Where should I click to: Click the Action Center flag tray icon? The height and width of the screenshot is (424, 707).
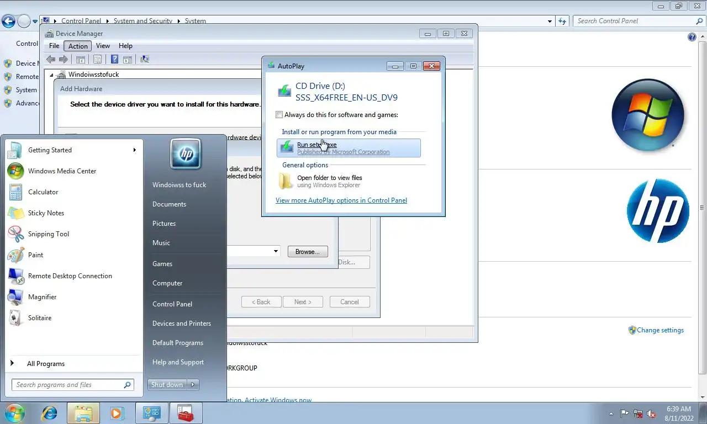[x=625, y=414]
